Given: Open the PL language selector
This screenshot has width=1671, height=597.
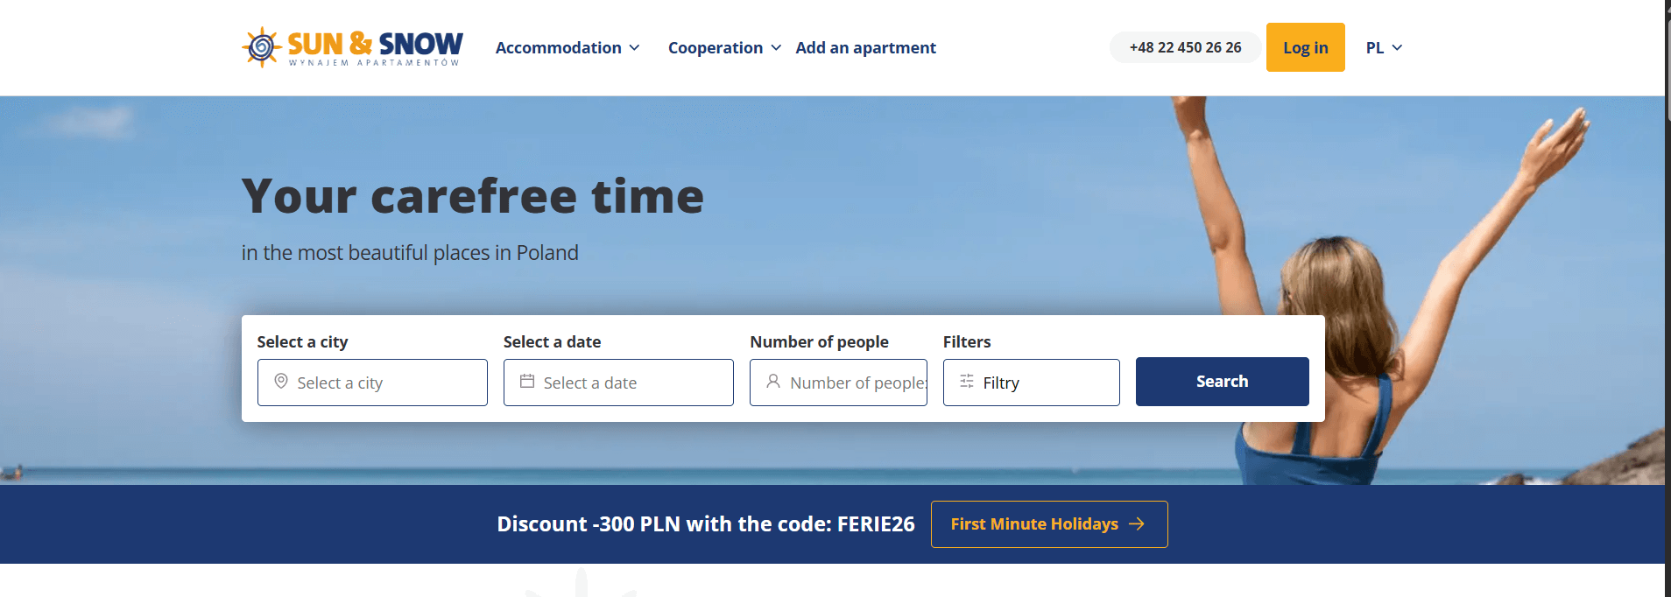Looking at the screenshot, I should [1384, 47].
